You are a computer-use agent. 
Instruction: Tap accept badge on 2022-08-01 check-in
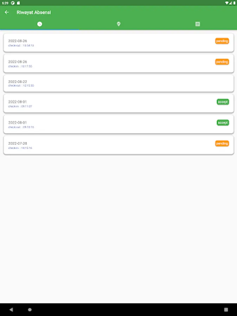coord(223,102)
